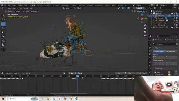Select solid viewport shading icon
This screenshot has width=179, height=101.
[139, 8]
